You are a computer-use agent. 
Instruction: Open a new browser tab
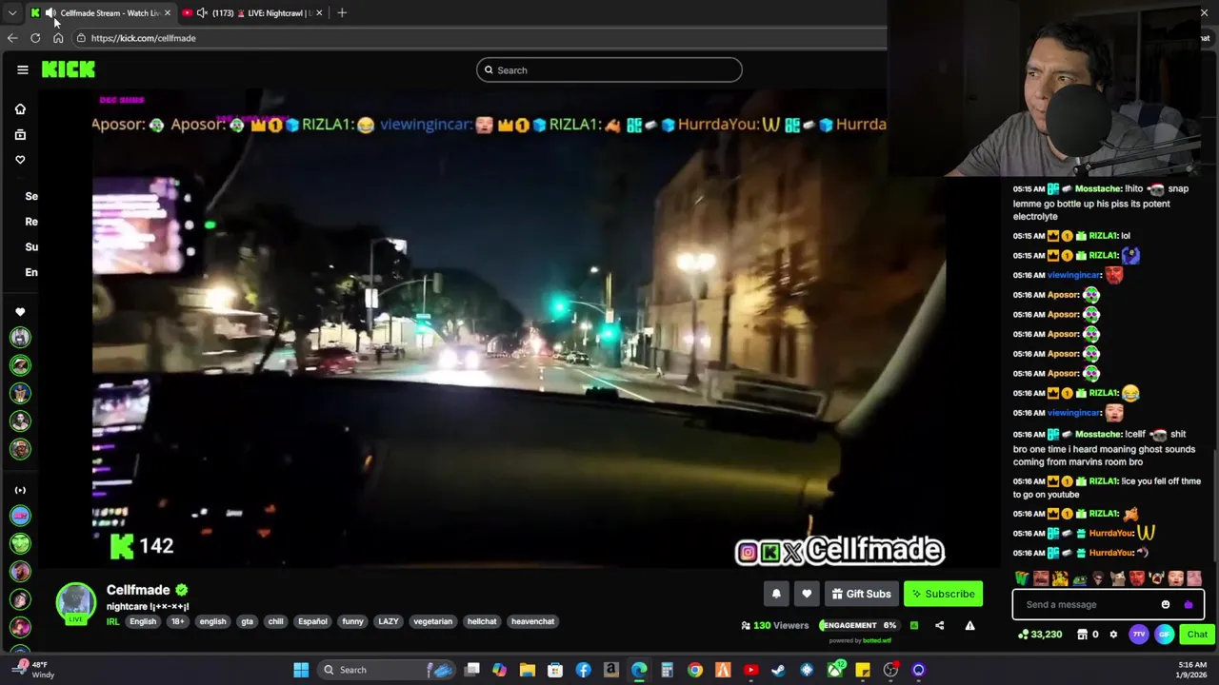point(342,12)
